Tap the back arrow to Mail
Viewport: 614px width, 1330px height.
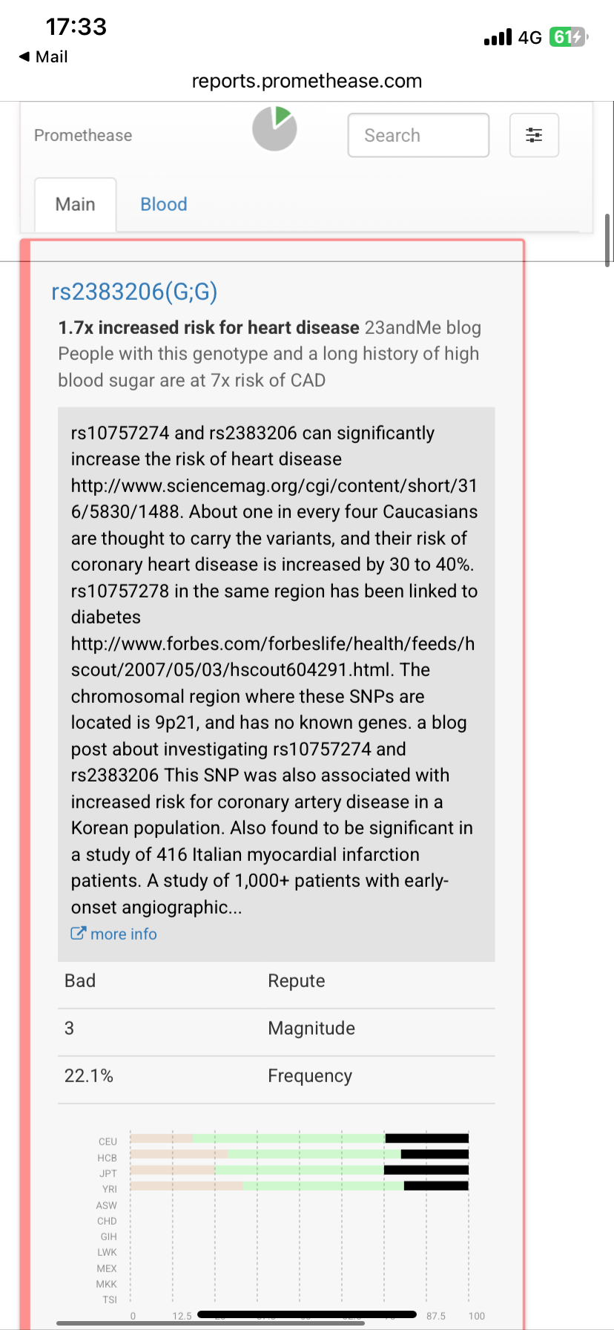tap(24, 56)
